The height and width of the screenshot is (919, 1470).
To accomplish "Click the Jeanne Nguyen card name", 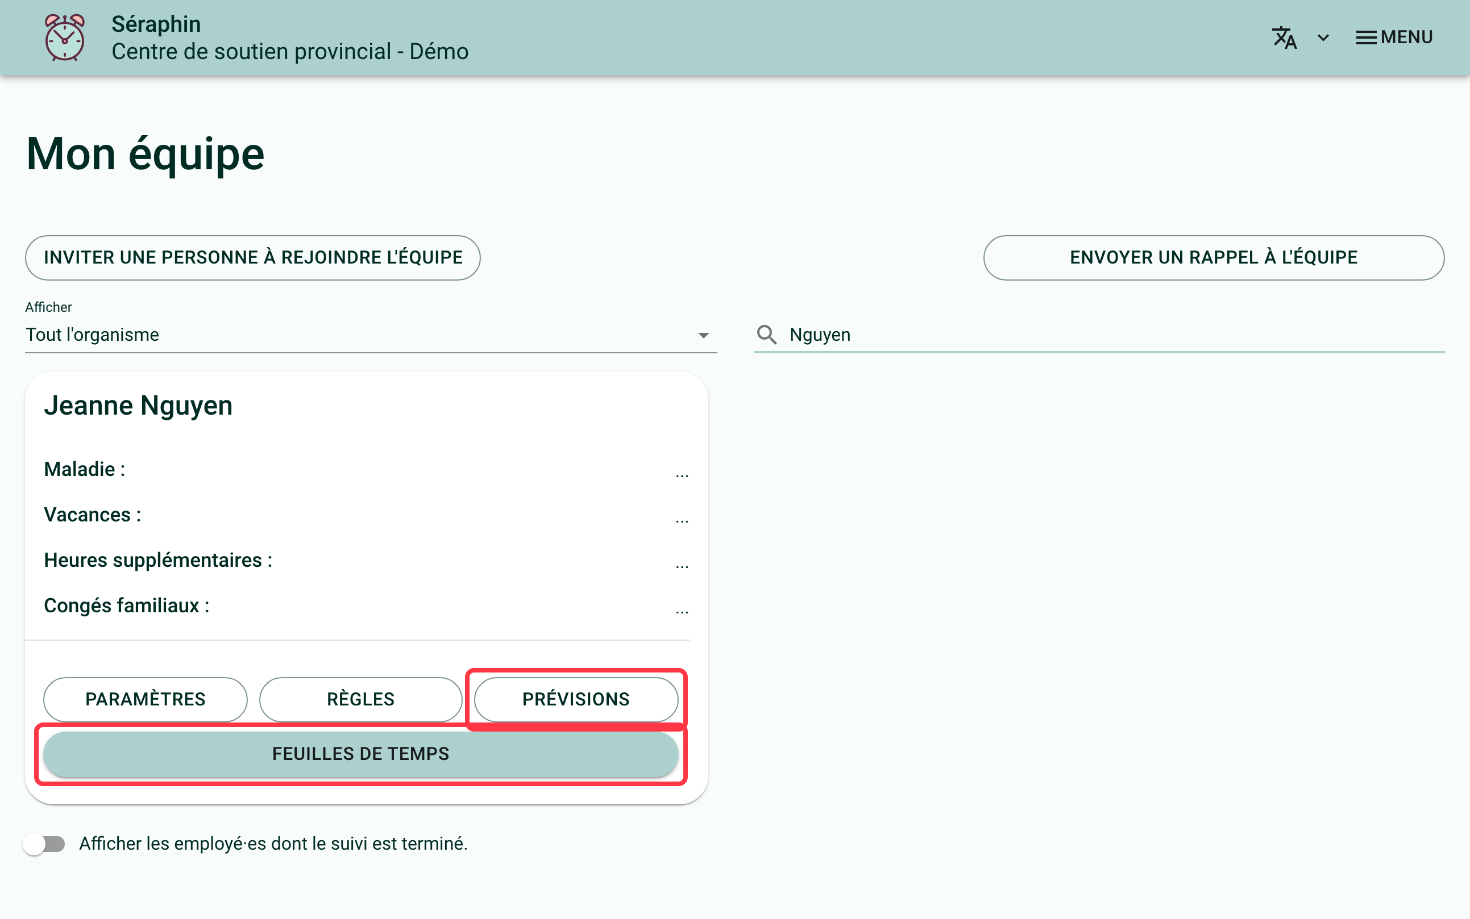I will [138, 406].
